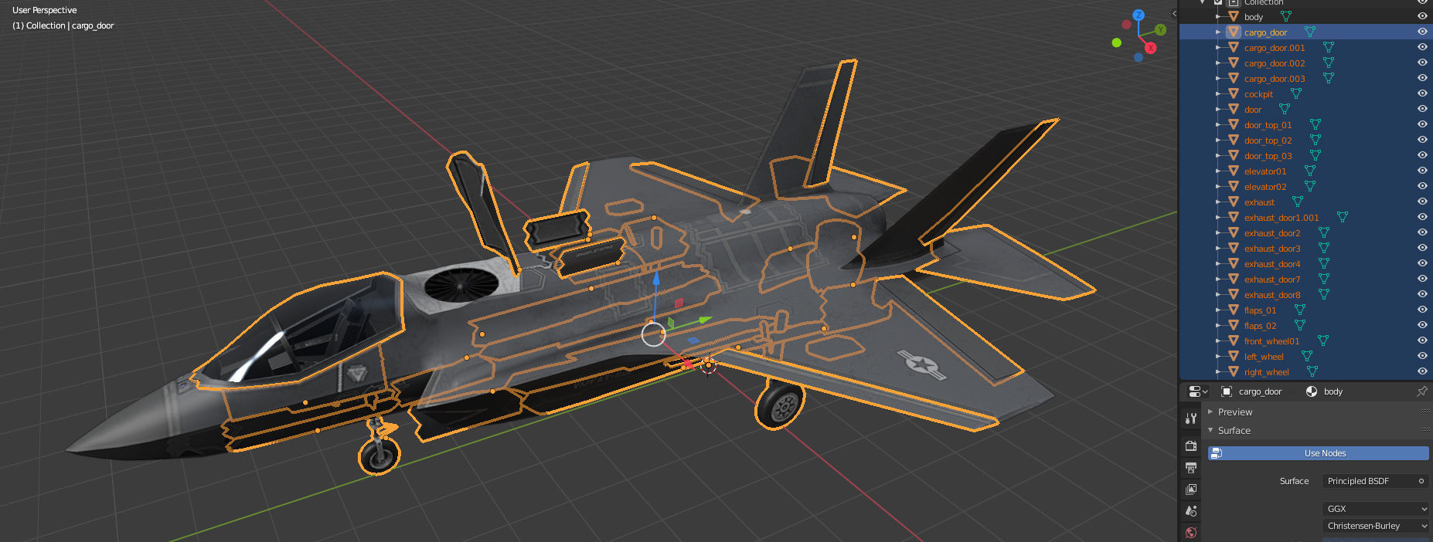Screen dimensions: 1433x542
Task: Click the object icon of the right_wheel row
Action: (x=1234, y=371)
